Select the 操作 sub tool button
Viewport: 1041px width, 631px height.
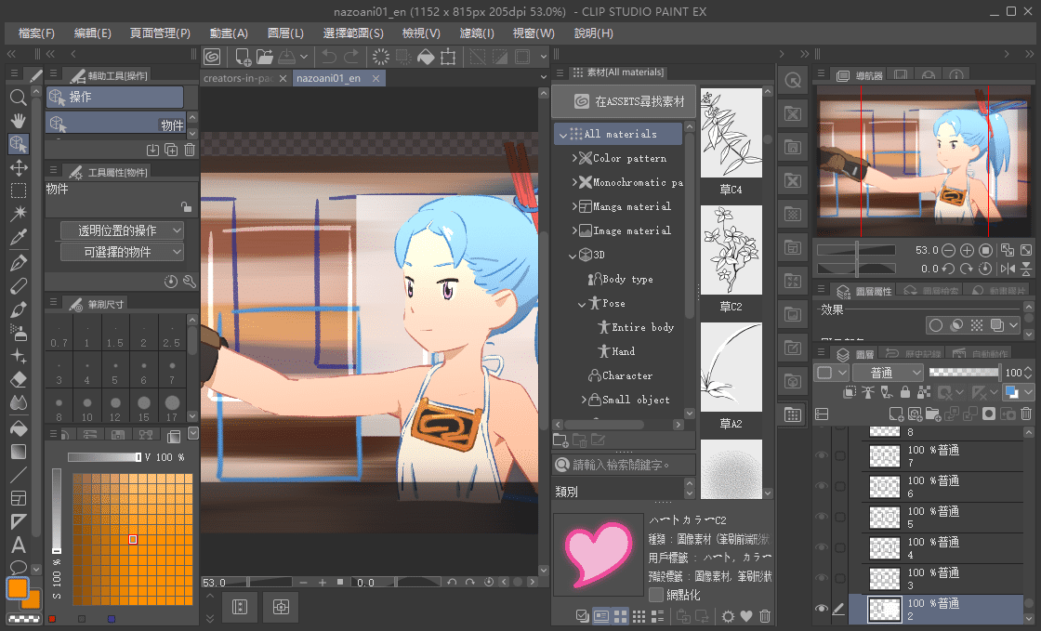pyautogui.click(x=114, y=97)
